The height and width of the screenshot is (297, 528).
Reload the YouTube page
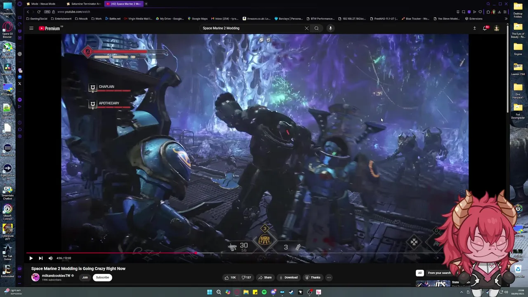38,12
